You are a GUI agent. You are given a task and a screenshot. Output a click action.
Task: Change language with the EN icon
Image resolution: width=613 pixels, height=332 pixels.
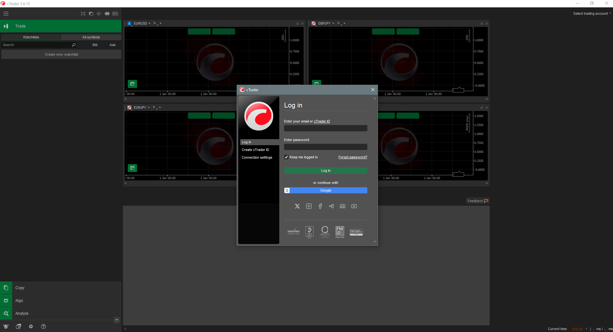point(115,13)
